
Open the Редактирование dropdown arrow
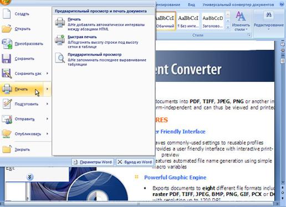tap(269, 29)
